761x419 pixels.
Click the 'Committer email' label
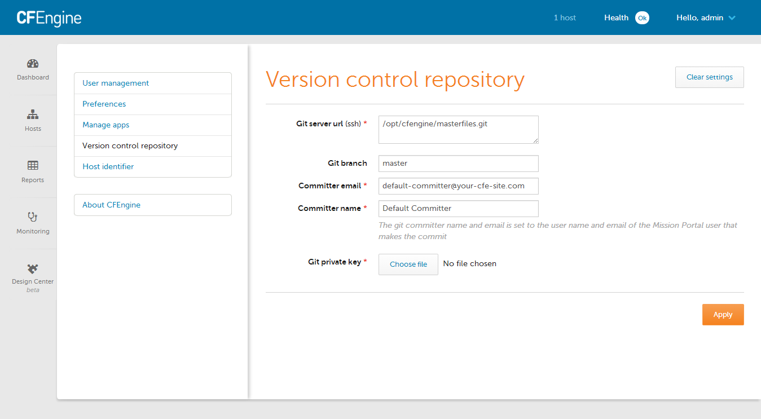point(333,186)
